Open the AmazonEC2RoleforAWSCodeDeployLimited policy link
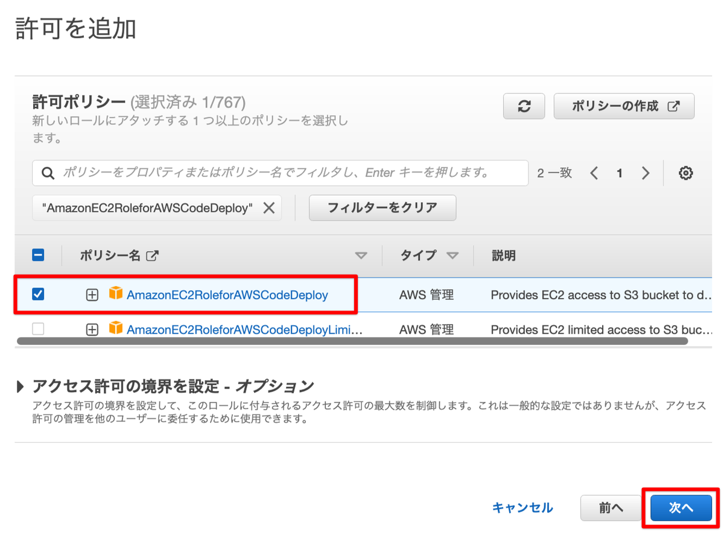 [x=245, y=330]
